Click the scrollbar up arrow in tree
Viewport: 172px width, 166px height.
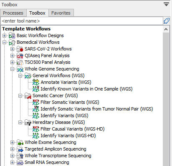point(166,29)
